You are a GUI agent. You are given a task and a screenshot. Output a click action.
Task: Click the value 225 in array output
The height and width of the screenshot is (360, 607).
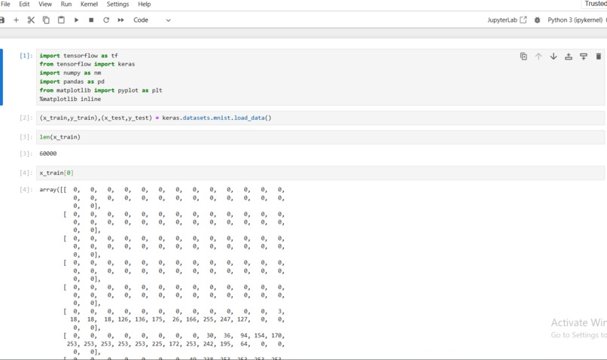click(157, 344)
